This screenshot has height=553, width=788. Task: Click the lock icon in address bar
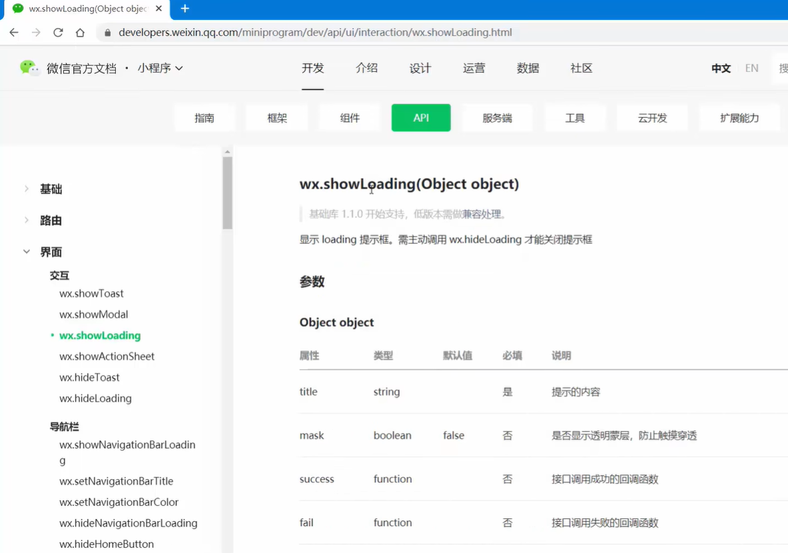(x=107, y=33)
